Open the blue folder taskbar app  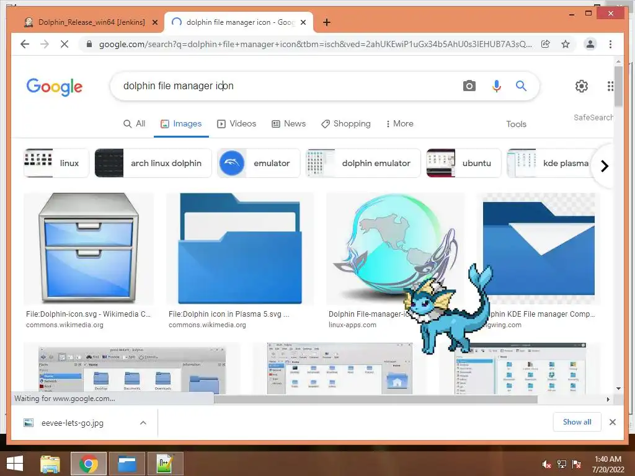[x=127, y=464]
